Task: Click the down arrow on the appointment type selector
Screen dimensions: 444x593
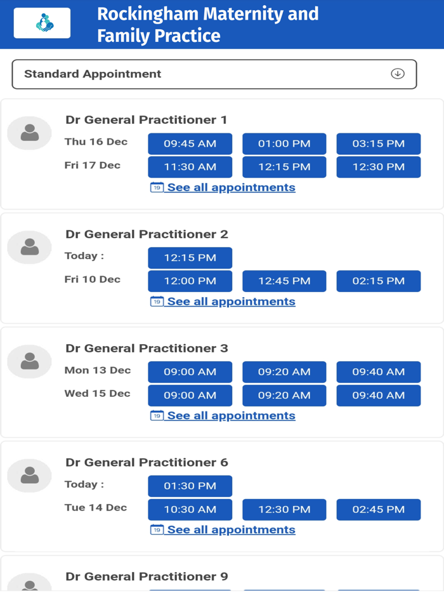Action: [x=398, y=74]
